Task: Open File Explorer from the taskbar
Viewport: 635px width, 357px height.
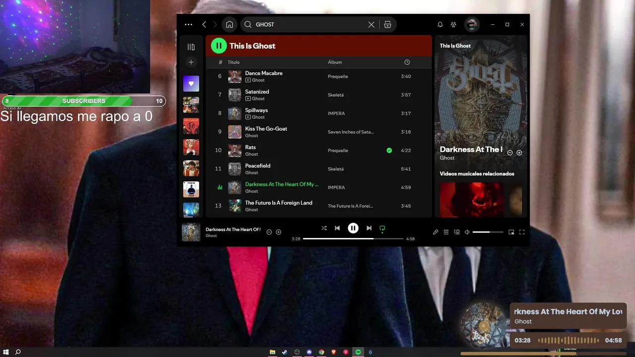Action: click(x=272, y=352)
